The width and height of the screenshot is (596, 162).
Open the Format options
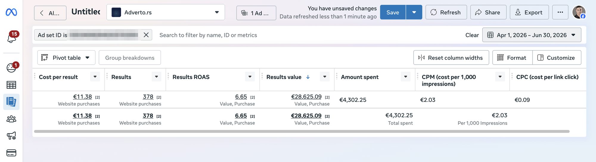[x=512, y=57]
